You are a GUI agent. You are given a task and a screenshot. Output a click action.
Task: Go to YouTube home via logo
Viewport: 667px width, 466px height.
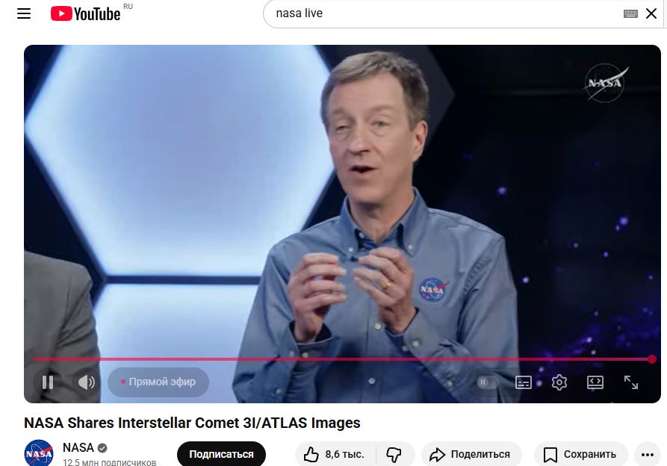85,13
